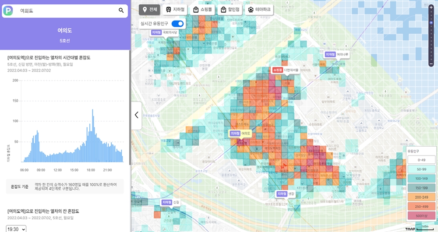Show 할인점 locations on the map

230,10
